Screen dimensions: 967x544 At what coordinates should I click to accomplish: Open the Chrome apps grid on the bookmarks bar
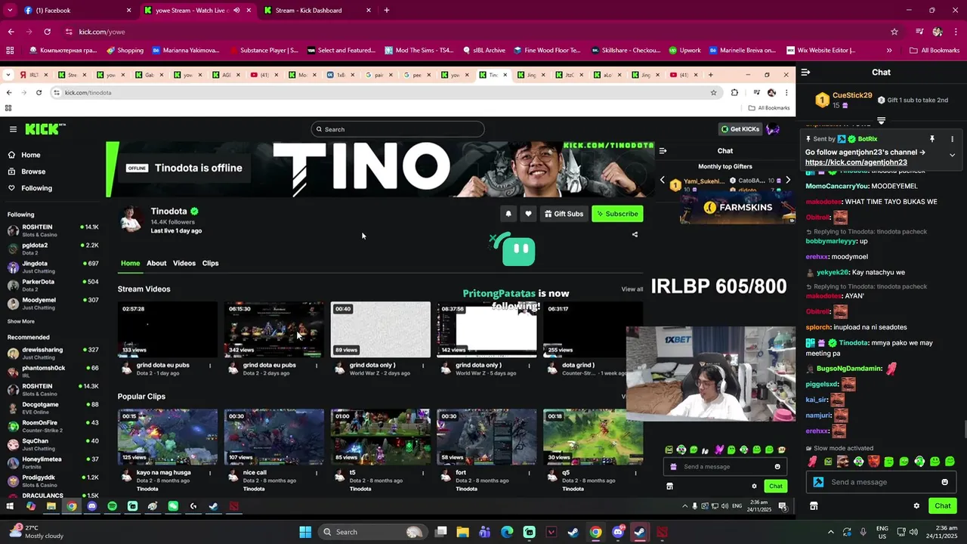10,51
